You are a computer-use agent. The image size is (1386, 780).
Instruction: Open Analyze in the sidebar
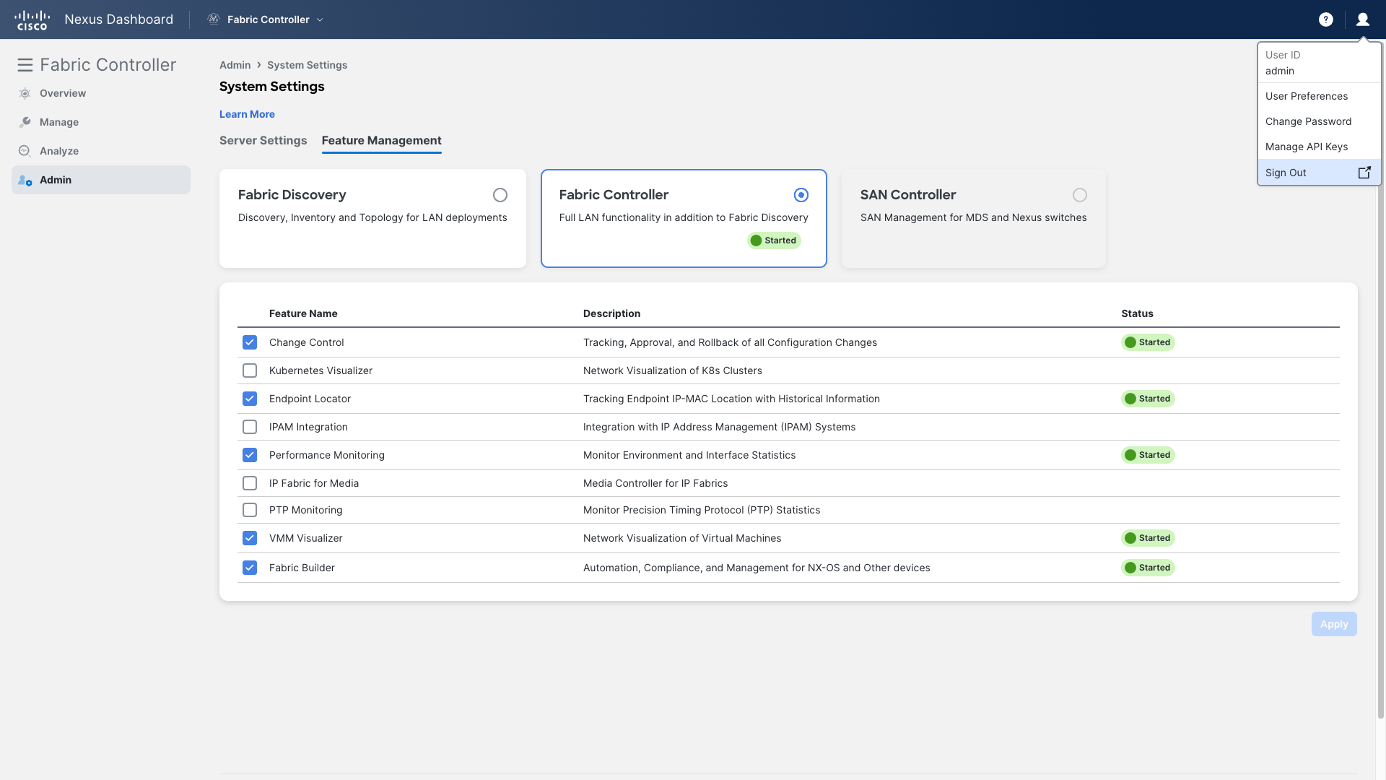pos(101,151)
